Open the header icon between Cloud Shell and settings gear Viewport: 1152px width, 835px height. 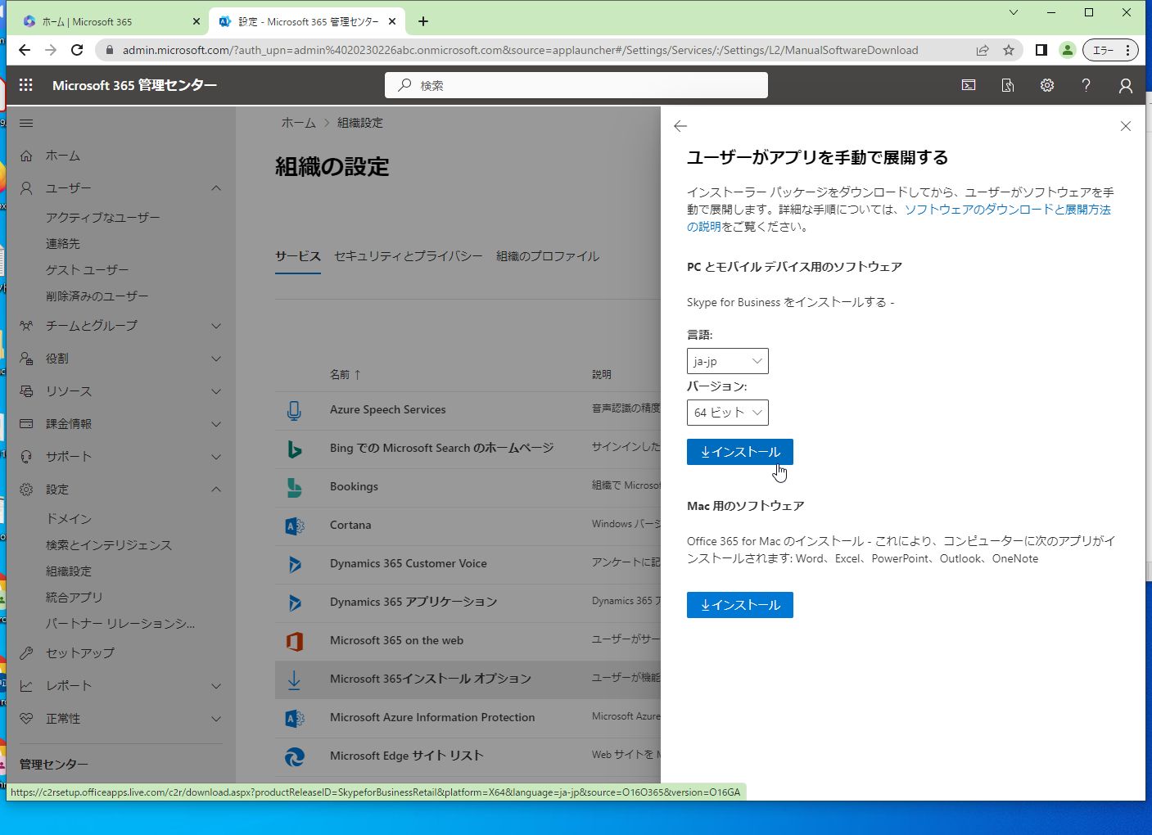(1008, 85)
